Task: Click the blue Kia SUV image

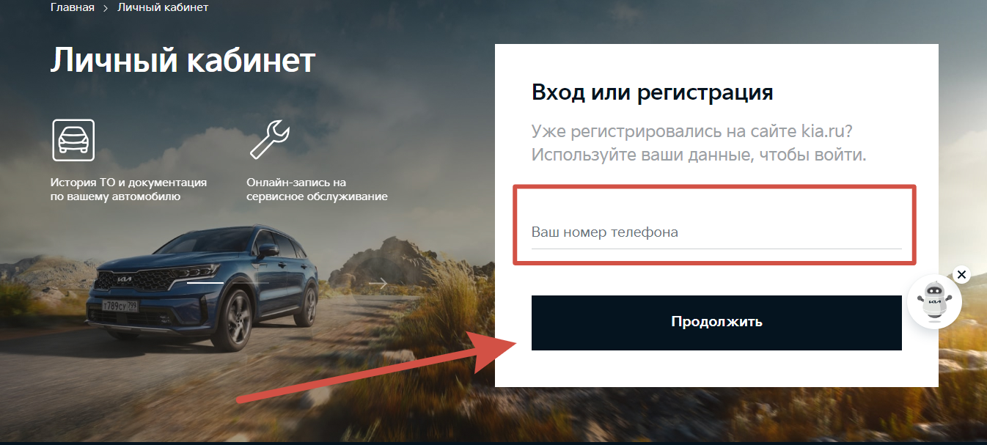Action: 202,287
